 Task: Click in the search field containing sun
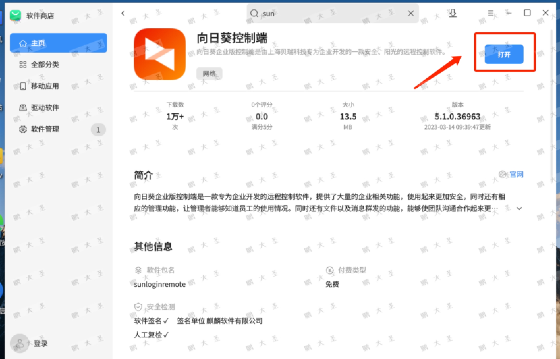[333, 13]
